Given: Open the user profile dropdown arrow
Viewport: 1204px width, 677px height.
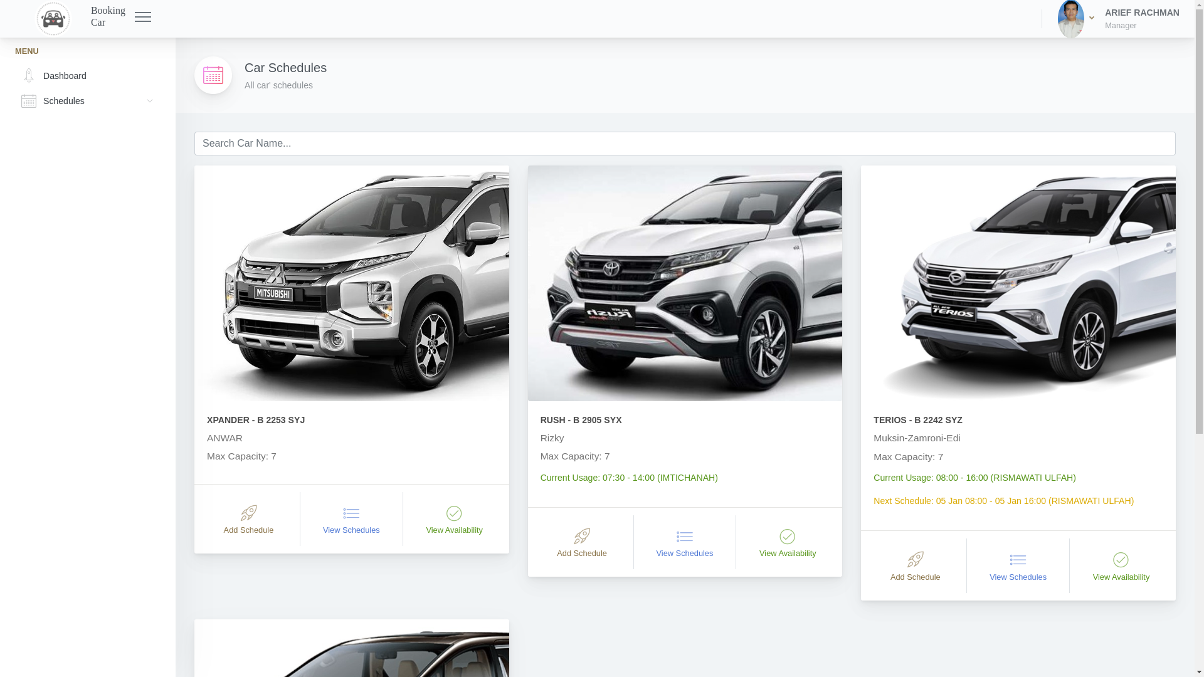Looking at the screenshot, I should tap(1092, 18).
